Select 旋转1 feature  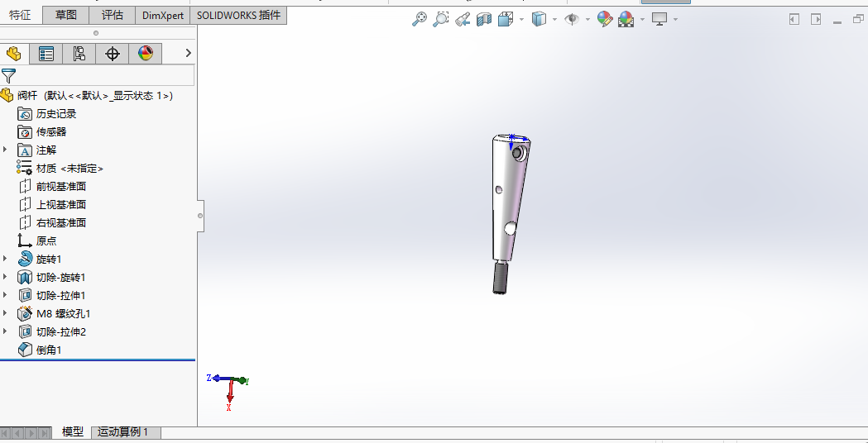tap(50, 260)
